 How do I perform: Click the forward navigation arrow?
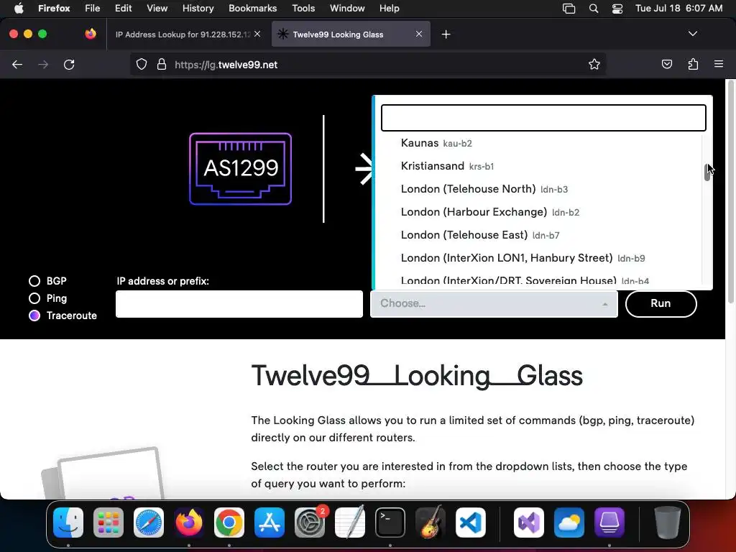click(x=43, y=64)
